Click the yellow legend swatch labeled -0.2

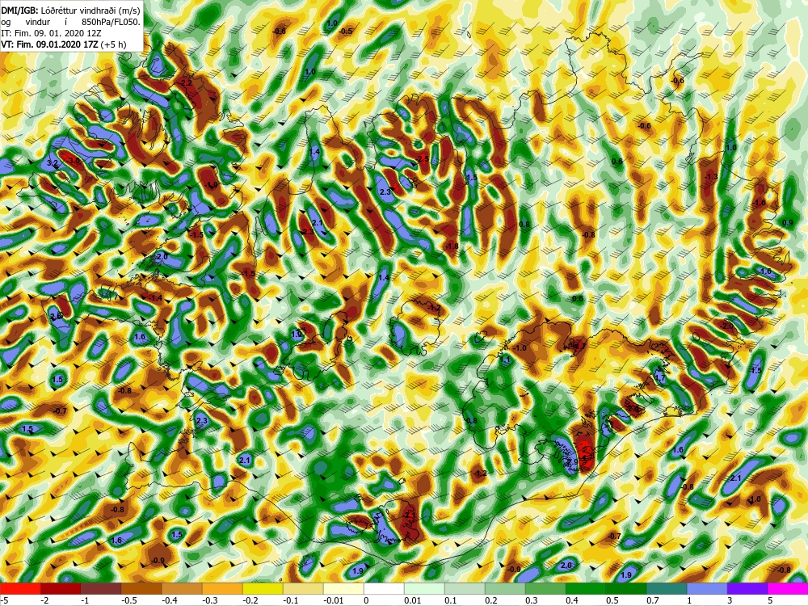263,588
